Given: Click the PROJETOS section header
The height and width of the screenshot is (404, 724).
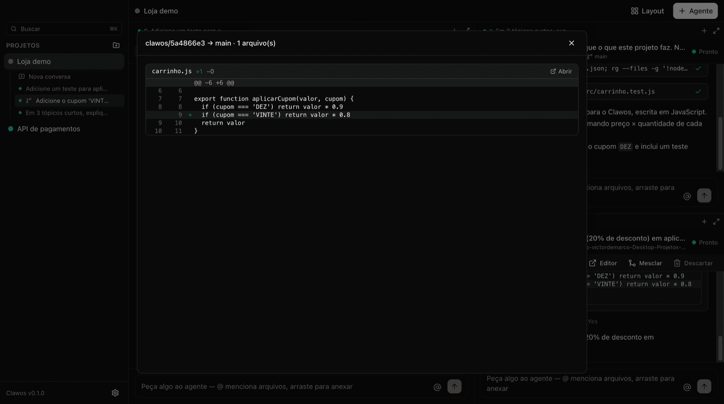Looking at the screenshot, I should [x=23, y=45].
